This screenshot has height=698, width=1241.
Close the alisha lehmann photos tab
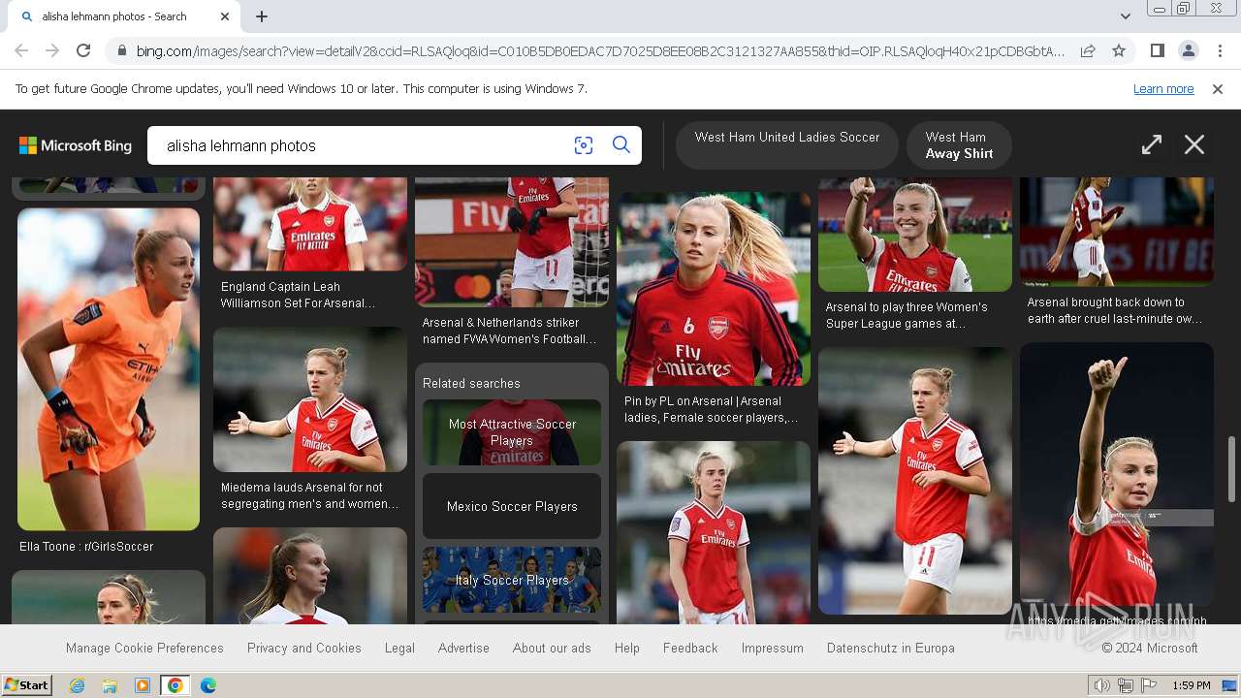click(x=225, y=16)
